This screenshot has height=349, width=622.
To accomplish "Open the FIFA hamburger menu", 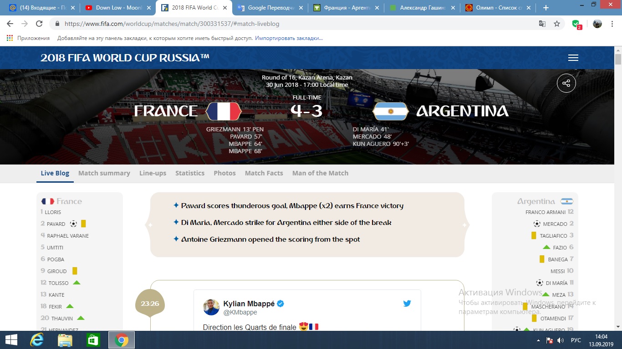I will pos(573,58).
